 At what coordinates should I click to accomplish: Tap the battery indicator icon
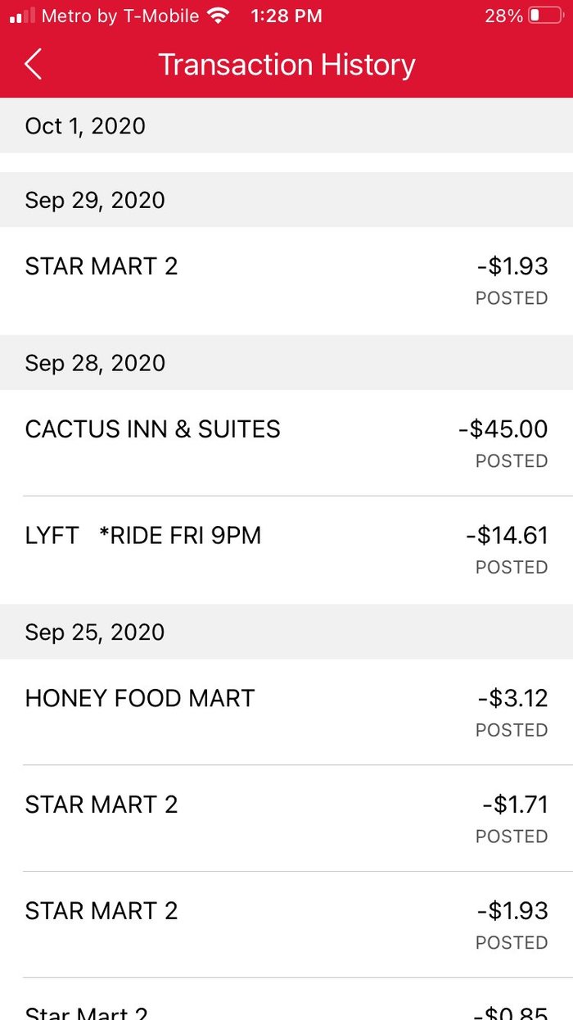pos(545,16)
